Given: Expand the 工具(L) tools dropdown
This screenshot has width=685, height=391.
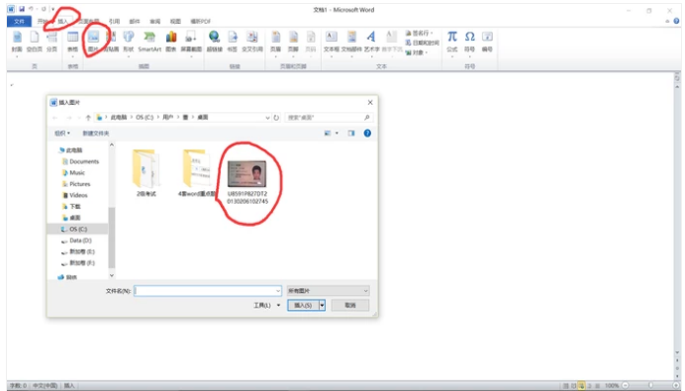Looking at the screenshot, I should click(267, 305).
